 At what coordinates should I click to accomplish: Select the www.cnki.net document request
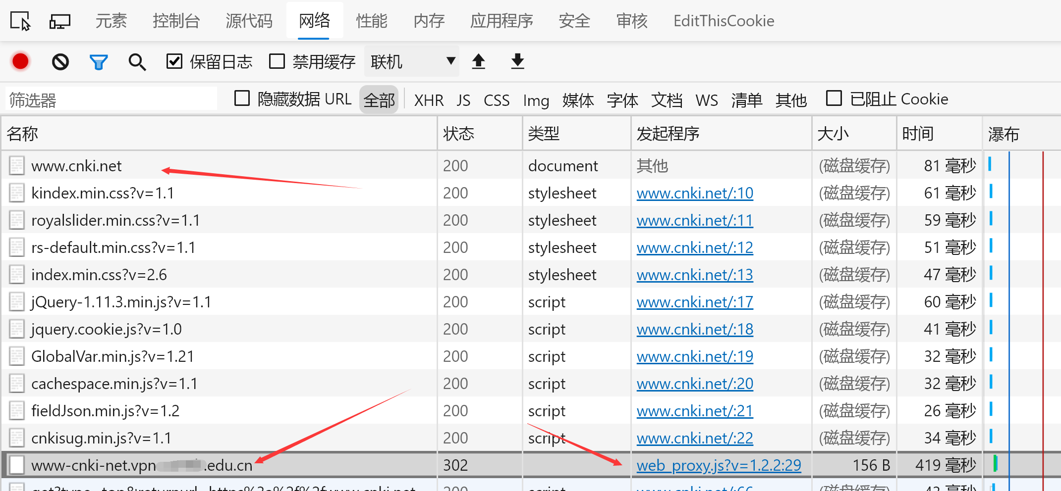tap(76, 166)
